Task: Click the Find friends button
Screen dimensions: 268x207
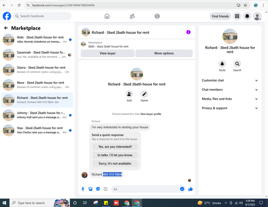Action: click(x=220, y=16)
